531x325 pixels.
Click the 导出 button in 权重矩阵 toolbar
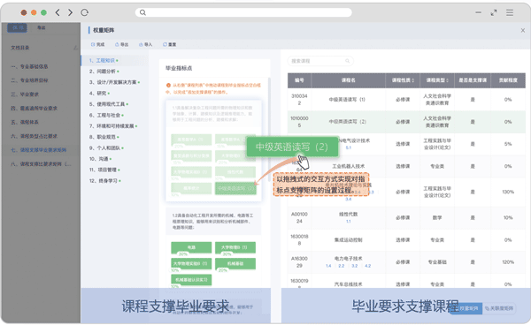click(x=121, y=44)
